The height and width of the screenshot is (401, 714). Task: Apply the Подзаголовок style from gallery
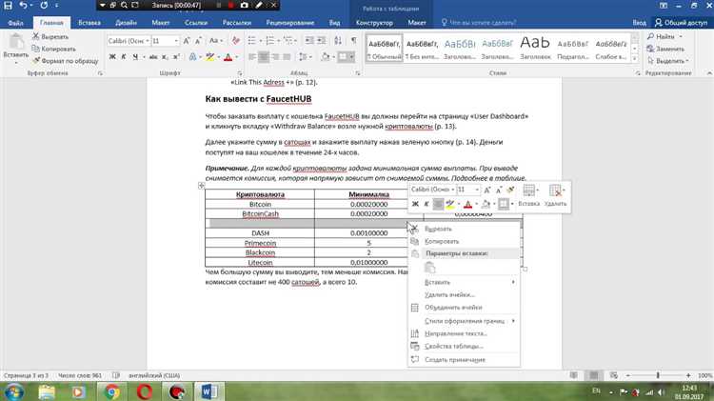click(x=573, y=48)
